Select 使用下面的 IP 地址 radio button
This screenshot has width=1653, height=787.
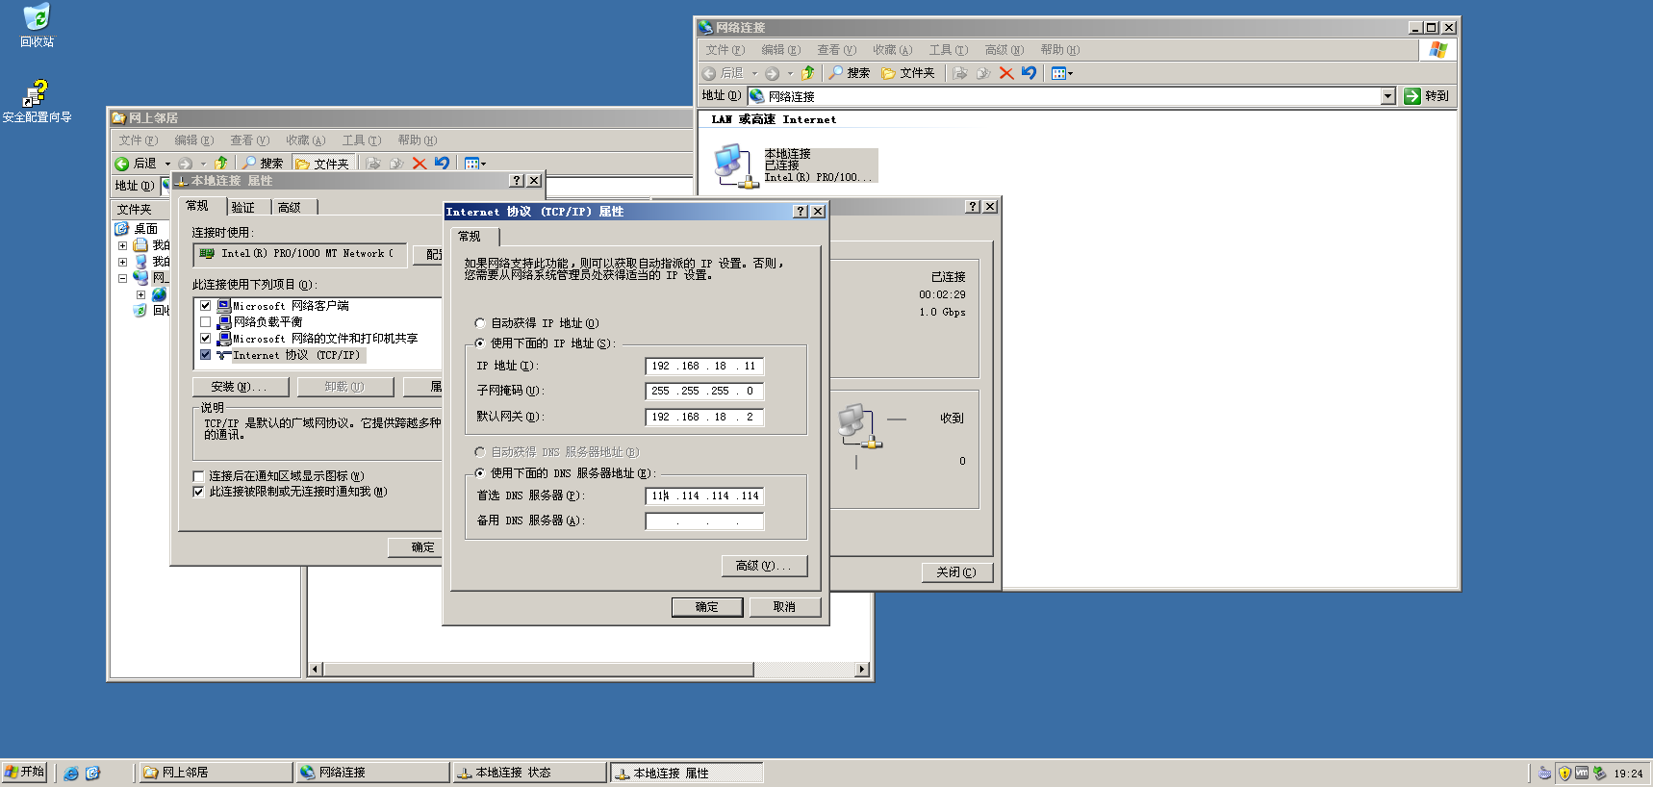[x=480, y=343]
